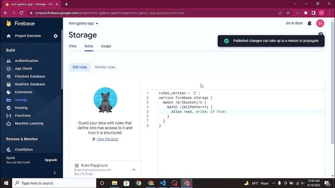Open Hosting in sidebar

coord(21,108)
